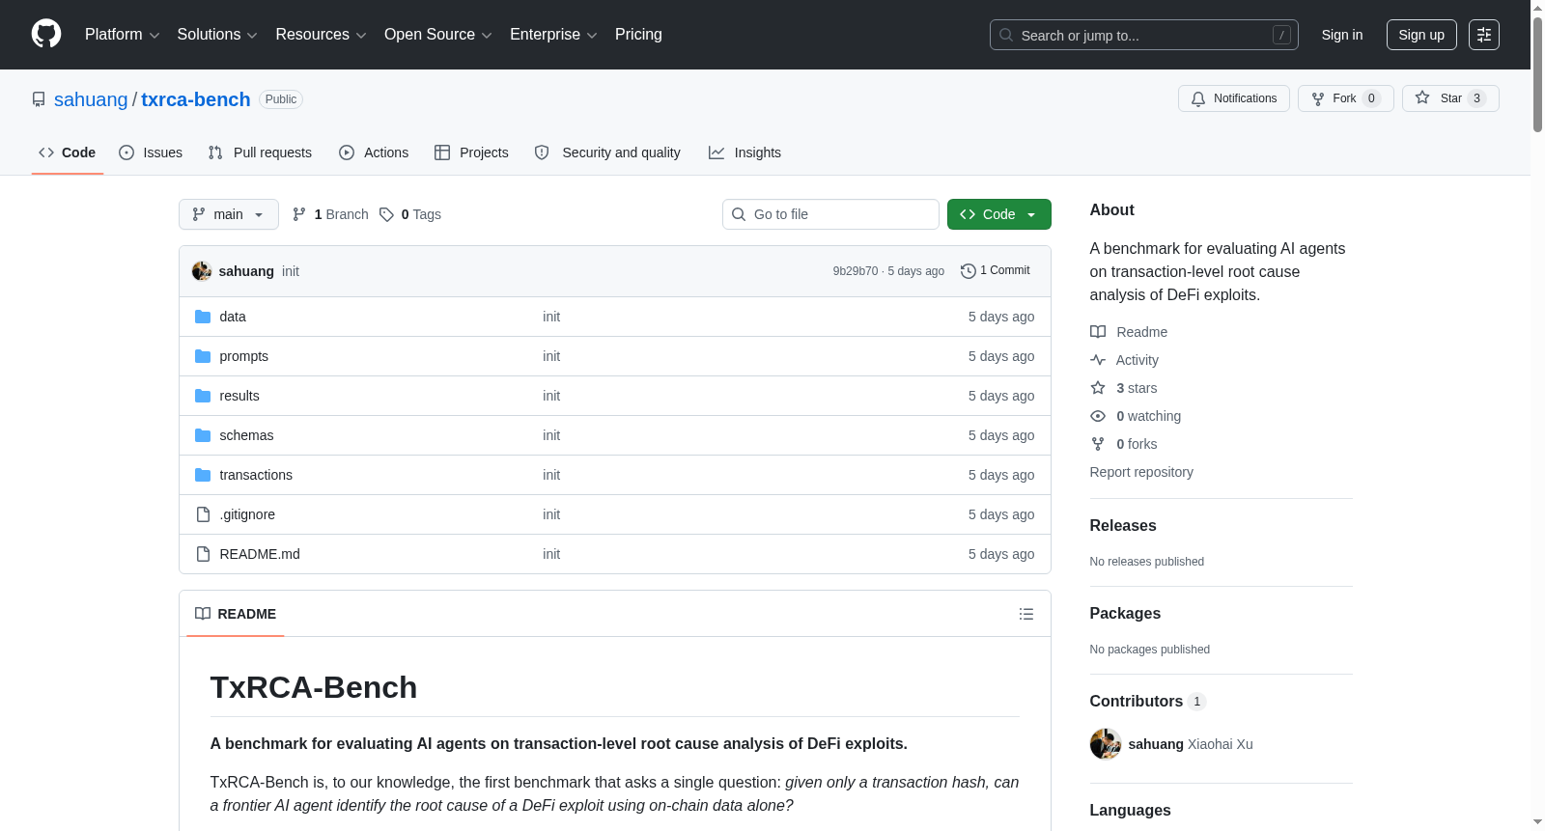The height and width of the screenshot is (831, 1545).
Task: Open the prompts folder icon
Action: coord(203,356)
